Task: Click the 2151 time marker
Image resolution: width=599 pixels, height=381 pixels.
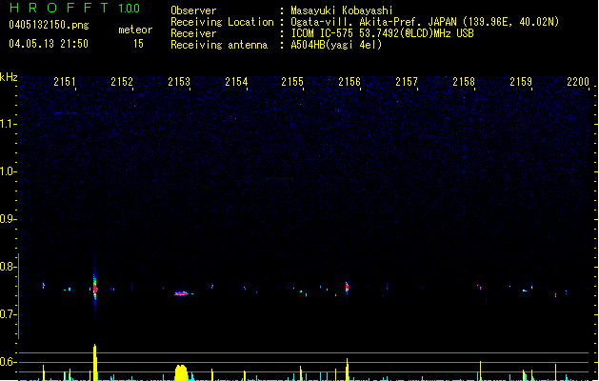Action: click(x=65, y=82)
